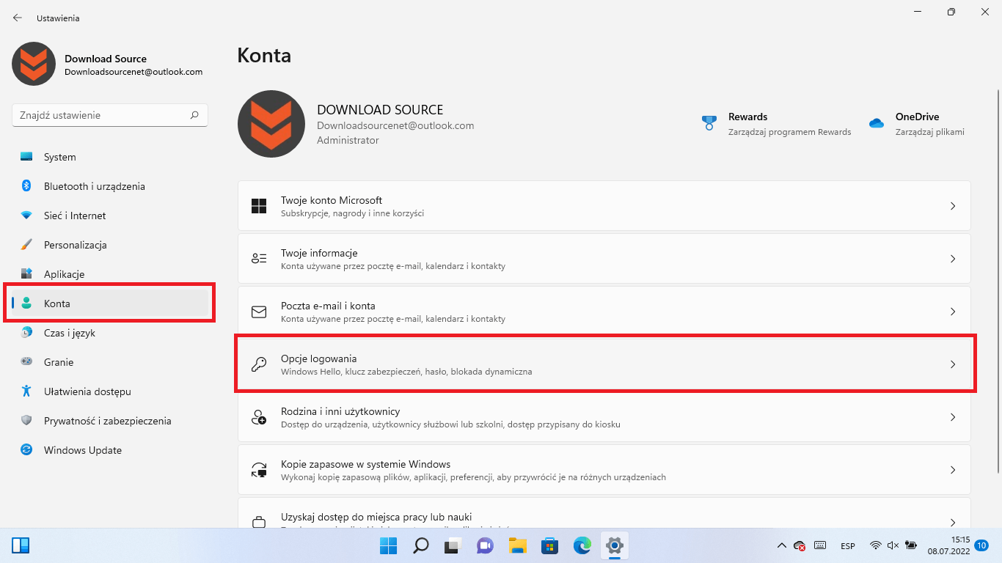Open the Widgets panel on taskbar
Screen dimensions: 1002x563
tap(21, 545)
